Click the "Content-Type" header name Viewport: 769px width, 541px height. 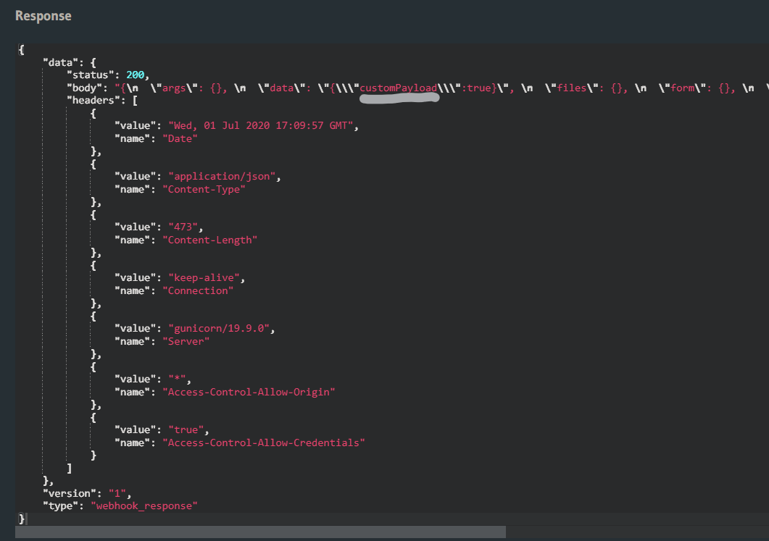coord(204,189)
